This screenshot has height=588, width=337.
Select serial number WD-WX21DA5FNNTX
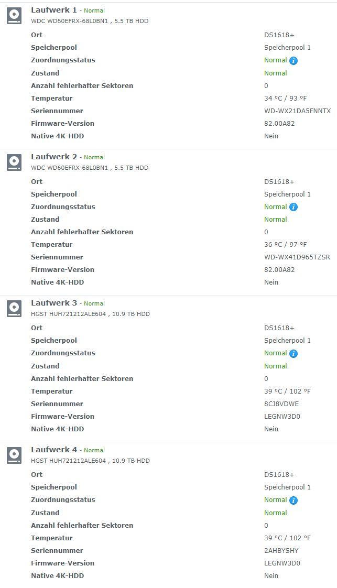click(x=297, y=111)
